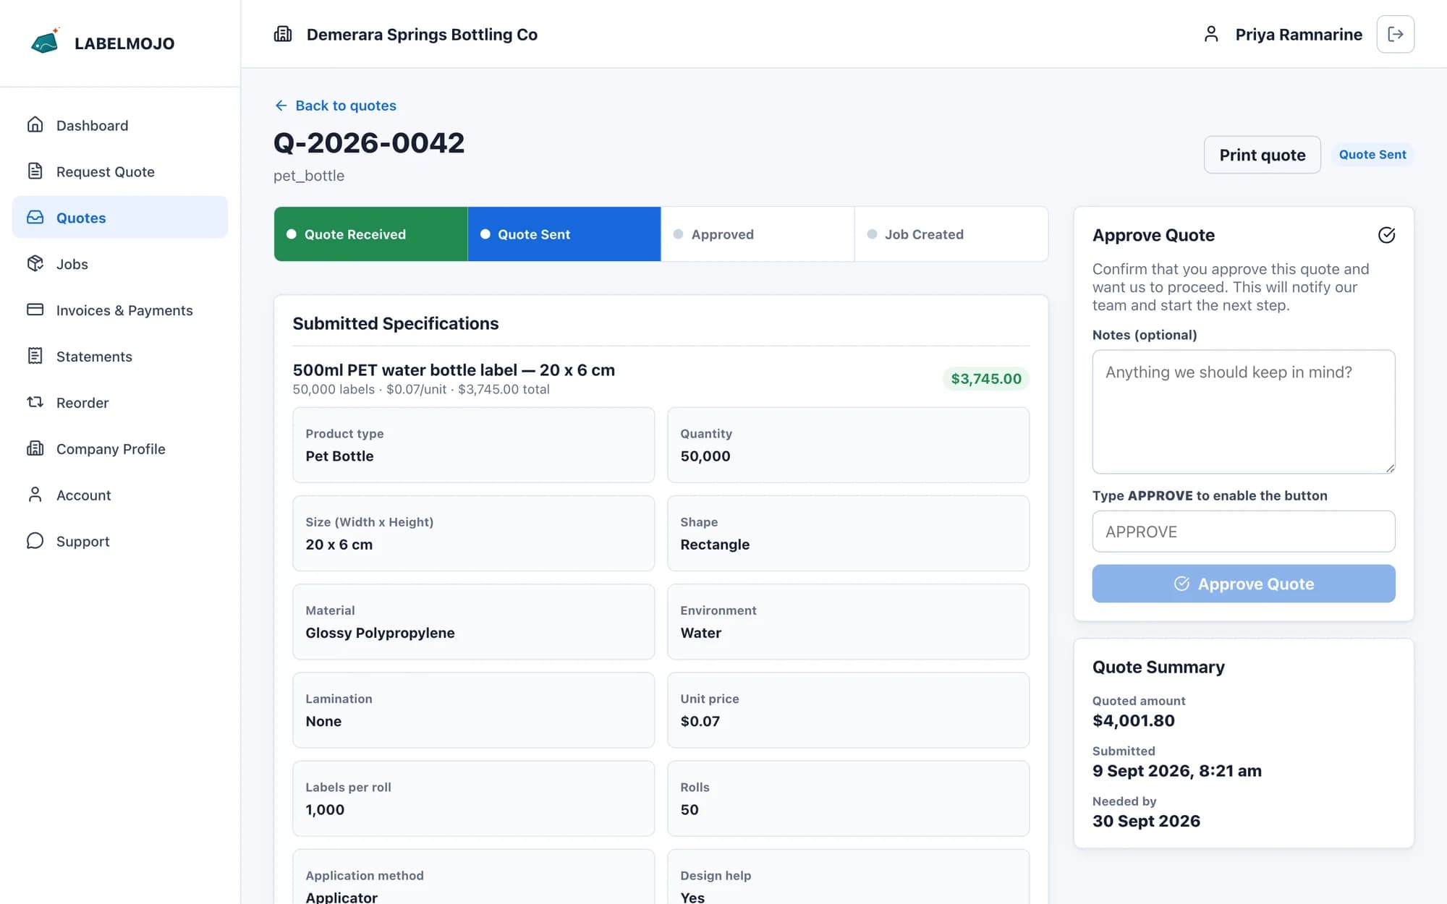Open Company Profile in the sidebar

tap(120, 448)
